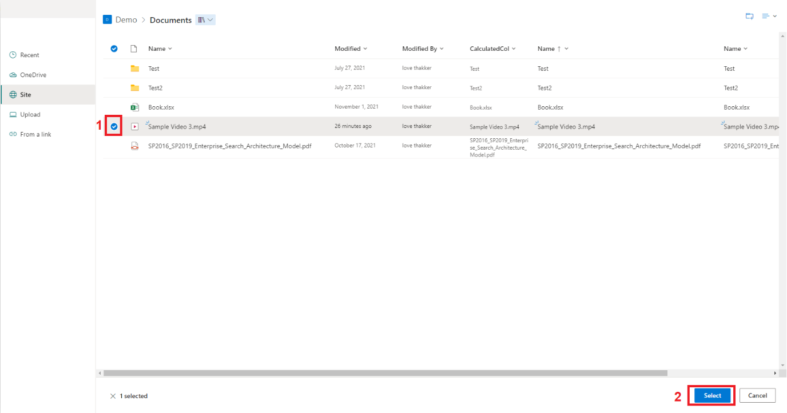
Task: Click the yellow folder icon for Test
Action: tap(136, 68)
